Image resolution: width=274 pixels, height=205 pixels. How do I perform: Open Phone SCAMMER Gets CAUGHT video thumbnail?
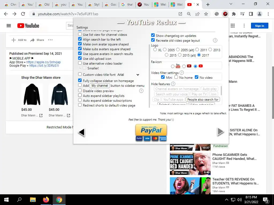point(190,164)
